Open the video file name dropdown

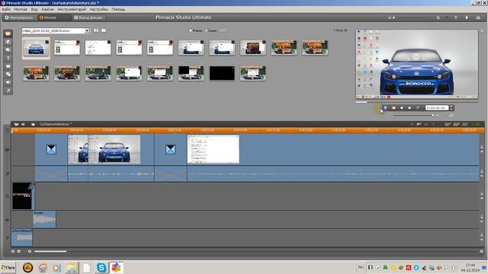(87, 30)
